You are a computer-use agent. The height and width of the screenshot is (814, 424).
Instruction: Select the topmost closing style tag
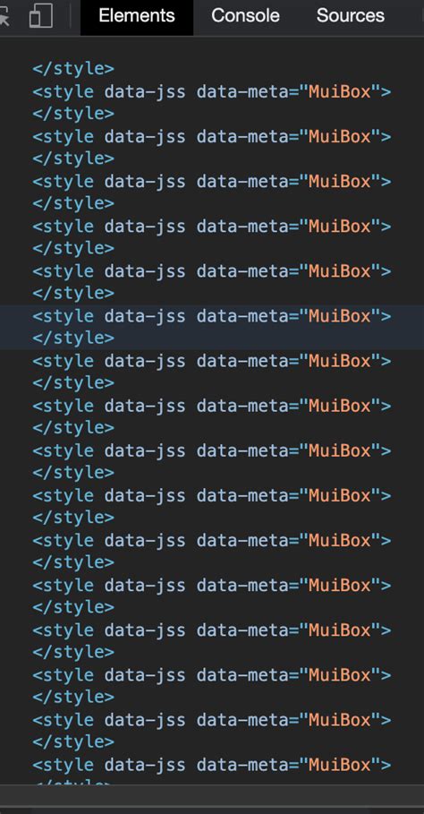coord(73,69)
